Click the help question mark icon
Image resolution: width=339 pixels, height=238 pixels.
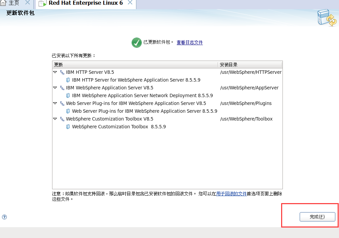tap(4, 217)
